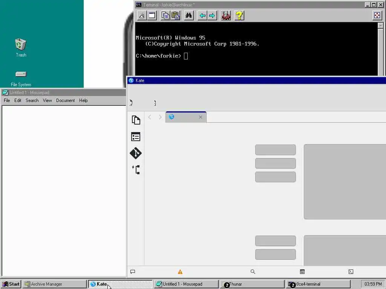Image resolution: width=386 pixels, height=289 pixels.
Task: Switch to Untitled 1 - Mousepad taskbar button
Action: coord(186,284)
